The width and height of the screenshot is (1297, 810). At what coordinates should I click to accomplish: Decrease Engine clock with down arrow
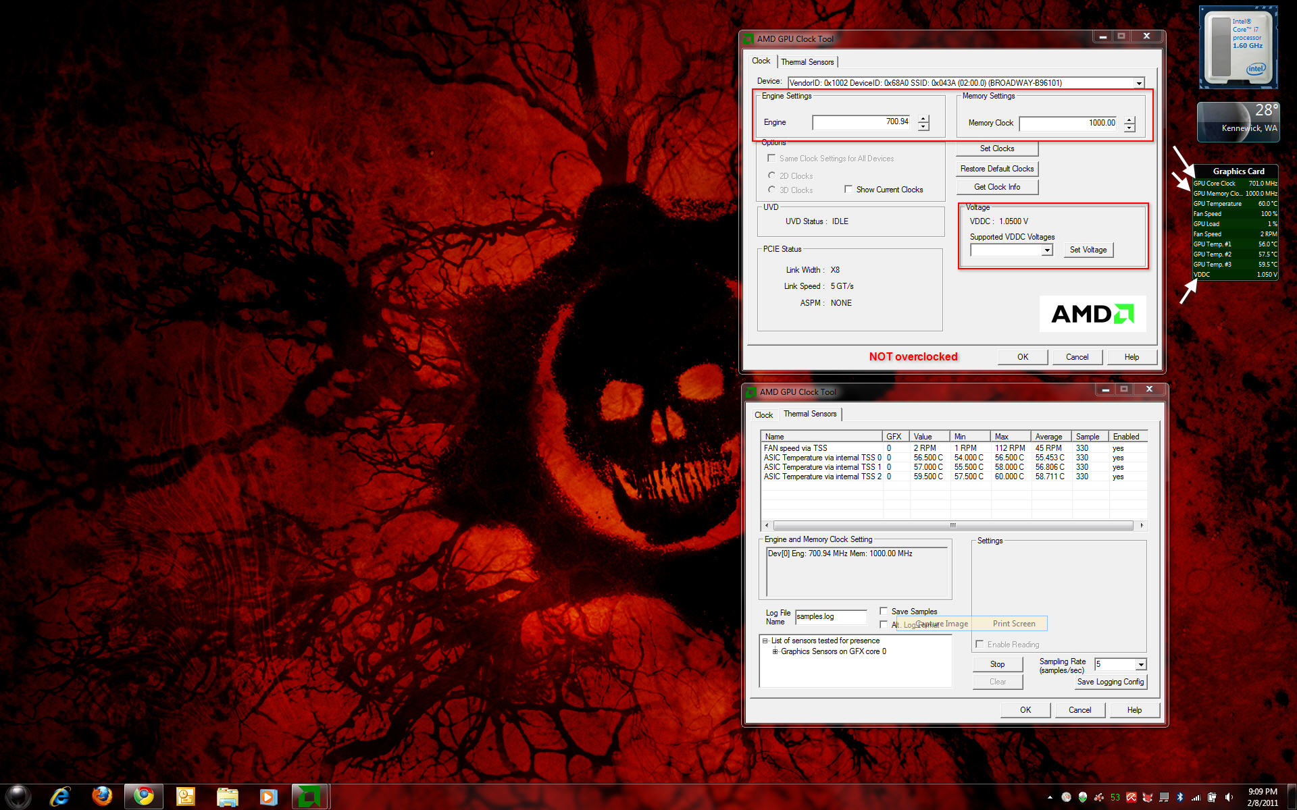coord(923,127)
